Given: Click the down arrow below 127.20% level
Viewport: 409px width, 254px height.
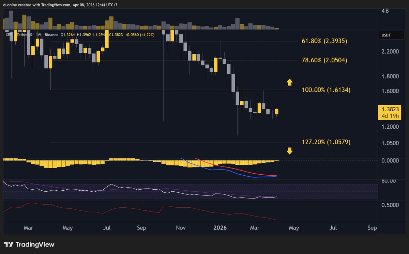Looking at the screenshot, I should point(289,151).
